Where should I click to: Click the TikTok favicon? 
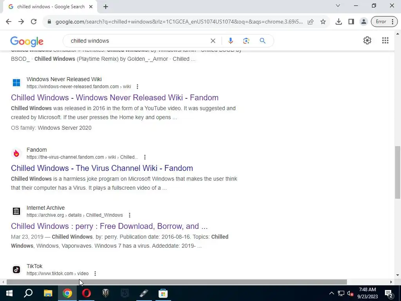(x=16, y=270)
